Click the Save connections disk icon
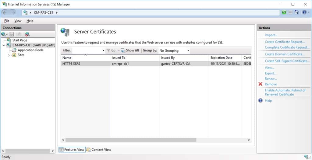 (x=12, y=34)
